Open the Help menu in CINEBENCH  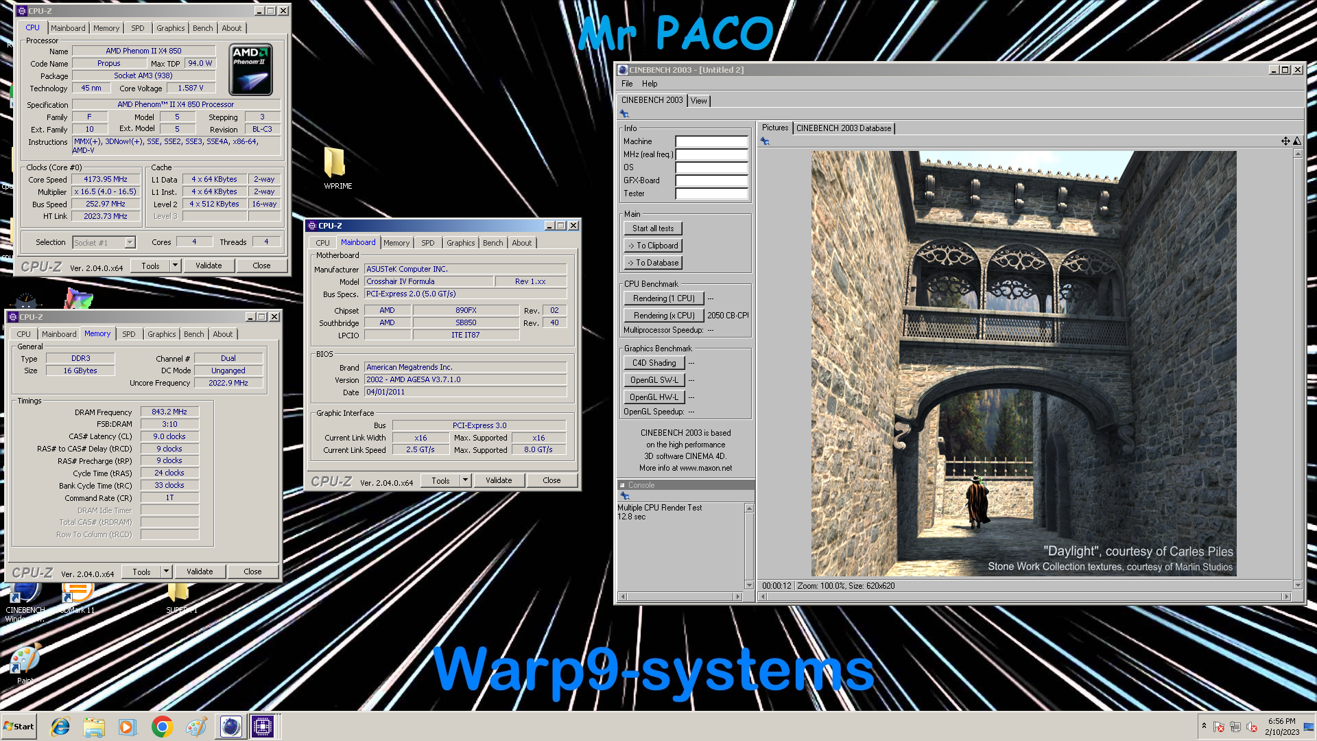point(650,84)
